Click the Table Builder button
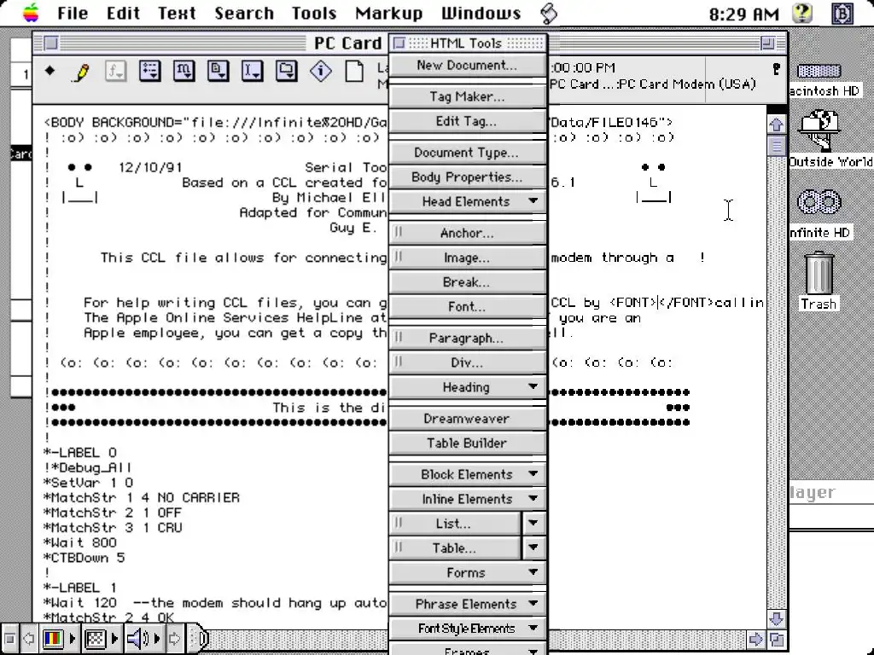The width and height of the screenshot is (874, 655). [467, 443]
